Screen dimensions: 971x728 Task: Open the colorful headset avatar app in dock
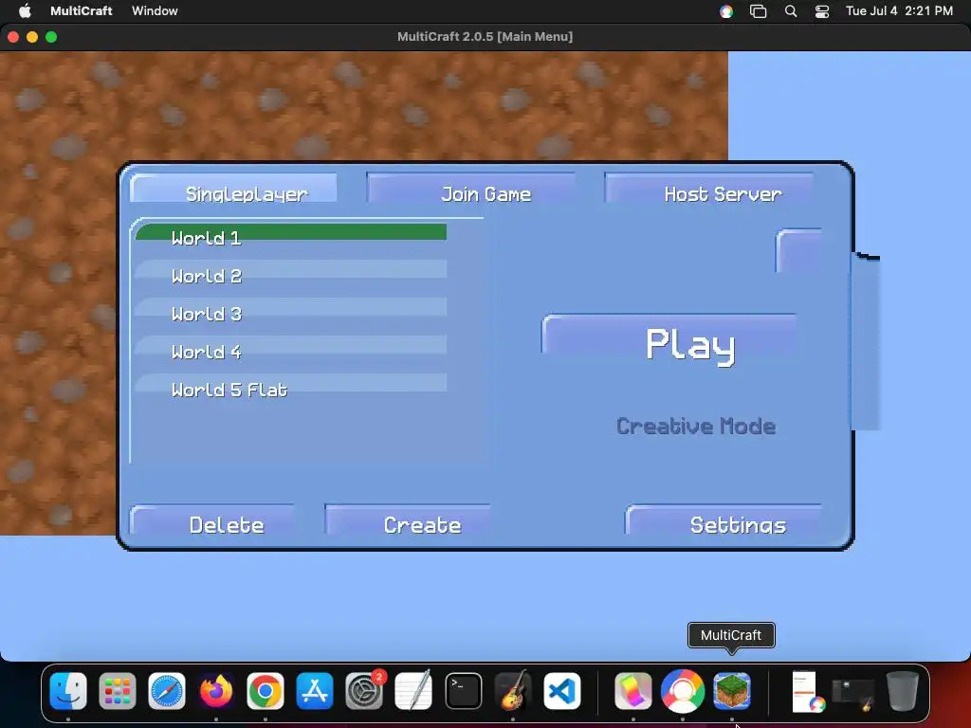pos(683,691)
